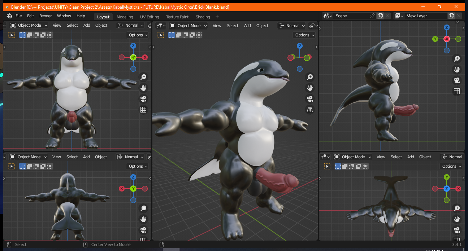Expand the Options dropdown in top-left viewport
The image size is (468, 251).
click(138, 35)
